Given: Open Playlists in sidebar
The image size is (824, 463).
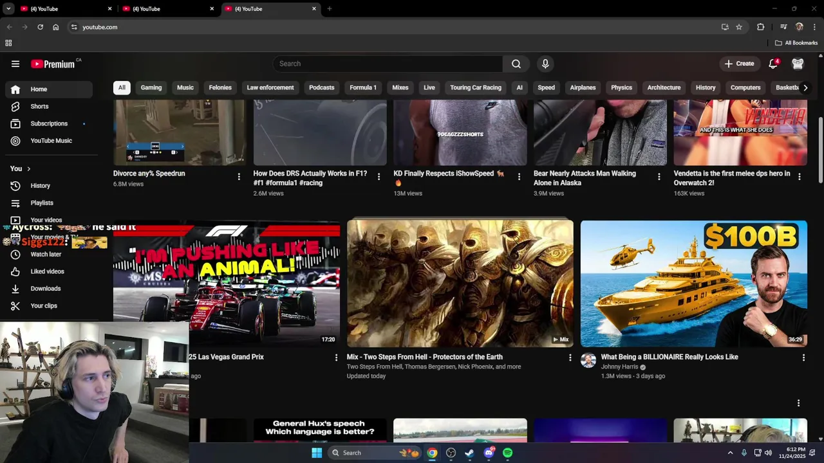Looking at the screenshot, I should pyautogui.click(x=48, y=203).
